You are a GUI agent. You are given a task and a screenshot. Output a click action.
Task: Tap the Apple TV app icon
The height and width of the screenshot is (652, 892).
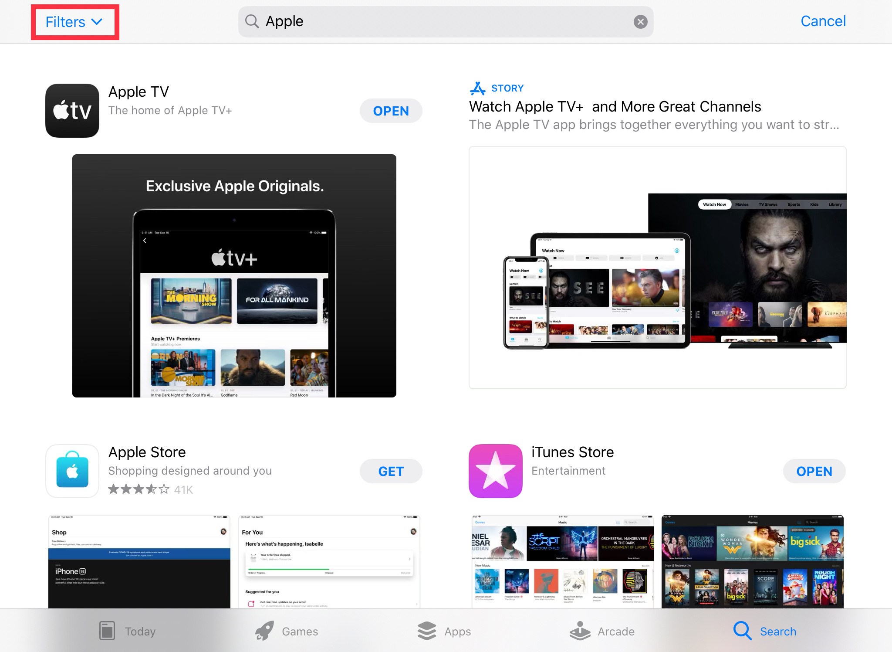[x=72, y=111]
